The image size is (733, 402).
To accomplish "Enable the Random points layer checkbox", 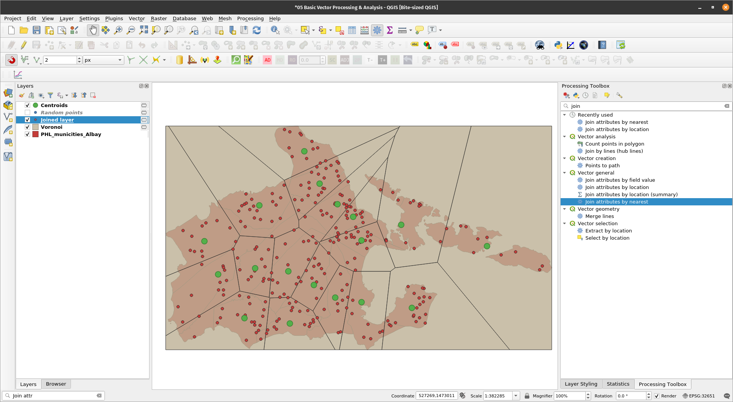I will 27,112.
